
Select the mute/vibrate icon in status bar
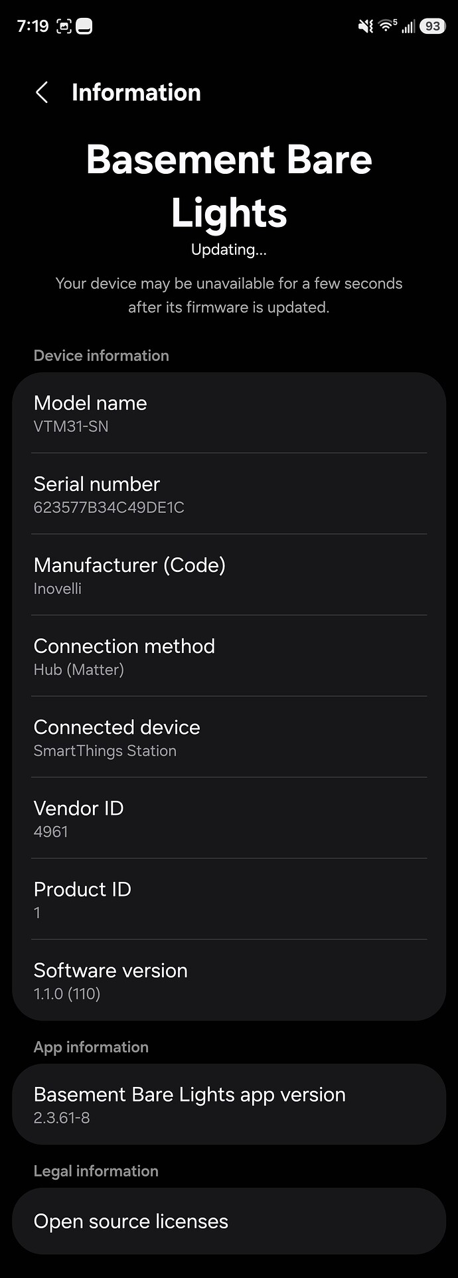tap(364, 25)
